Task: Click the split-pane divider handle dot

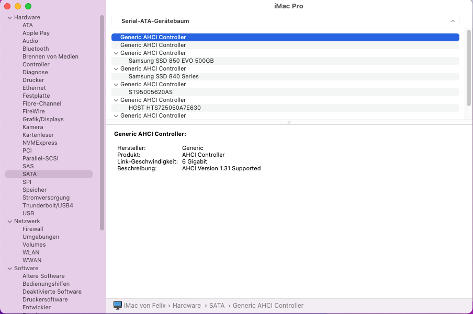Action: point(289,122)
